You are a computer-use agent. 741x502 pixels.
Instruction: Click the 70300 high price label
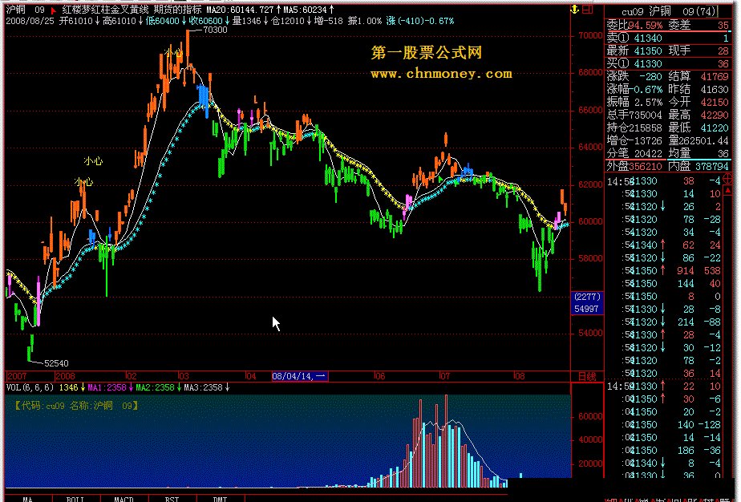pos(215,30)
